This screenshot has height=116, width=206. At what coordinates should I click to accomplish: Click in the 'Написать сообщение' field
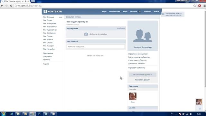click(x=96, y=47)
